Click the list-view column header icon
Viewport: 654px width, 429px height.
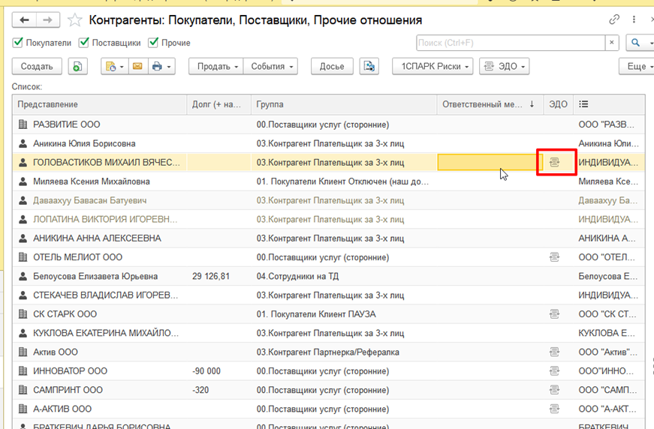pyautogui.click(x=583, y=104)
